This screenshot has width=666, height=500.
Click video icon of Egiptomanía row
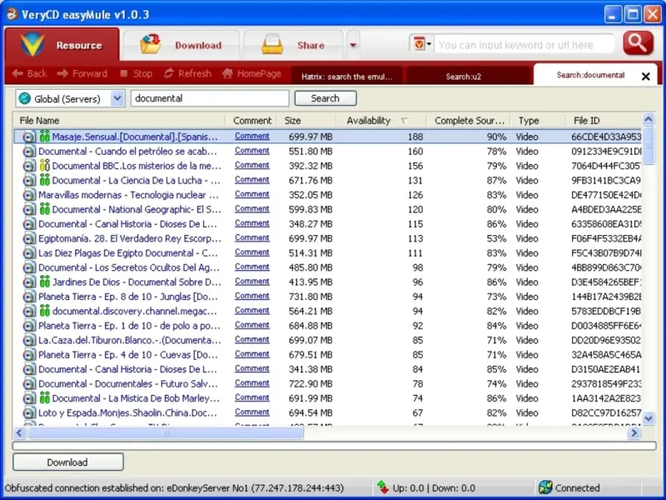coord(29,238)
